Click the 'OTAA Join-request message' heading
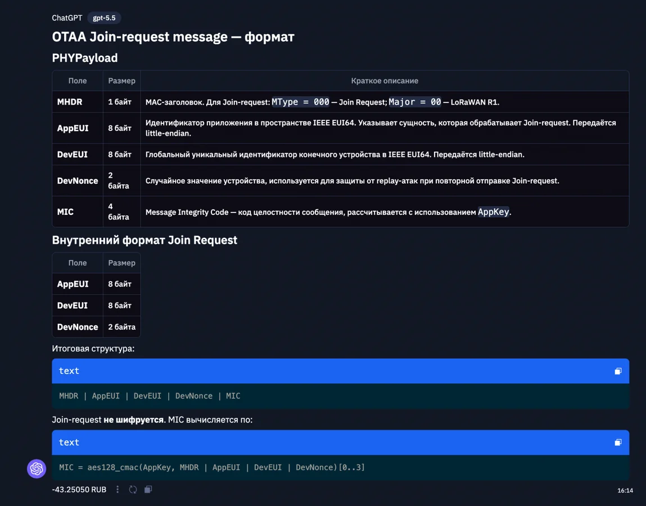646x506 pixels. pos(139,37)
